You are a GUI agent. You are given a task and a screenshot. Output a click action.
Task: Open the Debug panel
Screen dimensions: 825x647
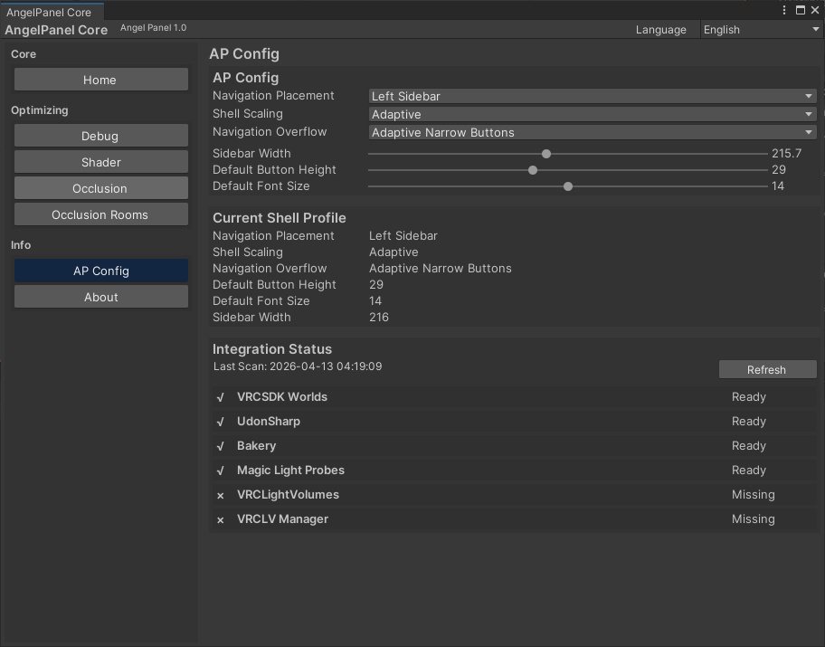[100, 135]
